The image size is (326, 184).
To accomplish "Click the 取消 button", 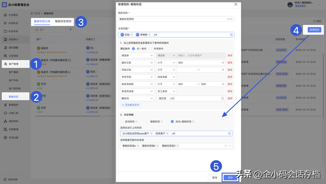I will (x=215, y=177).
